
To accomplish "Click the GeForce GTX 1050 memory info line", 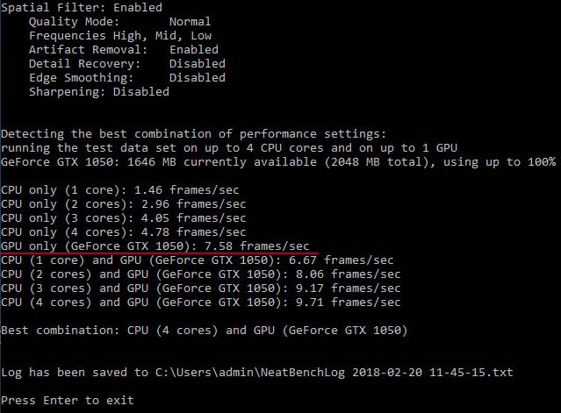I will 278,162.
